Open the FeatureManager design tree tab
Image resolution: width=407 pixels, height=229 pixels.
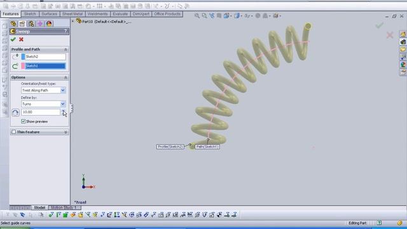click(13, 24)
